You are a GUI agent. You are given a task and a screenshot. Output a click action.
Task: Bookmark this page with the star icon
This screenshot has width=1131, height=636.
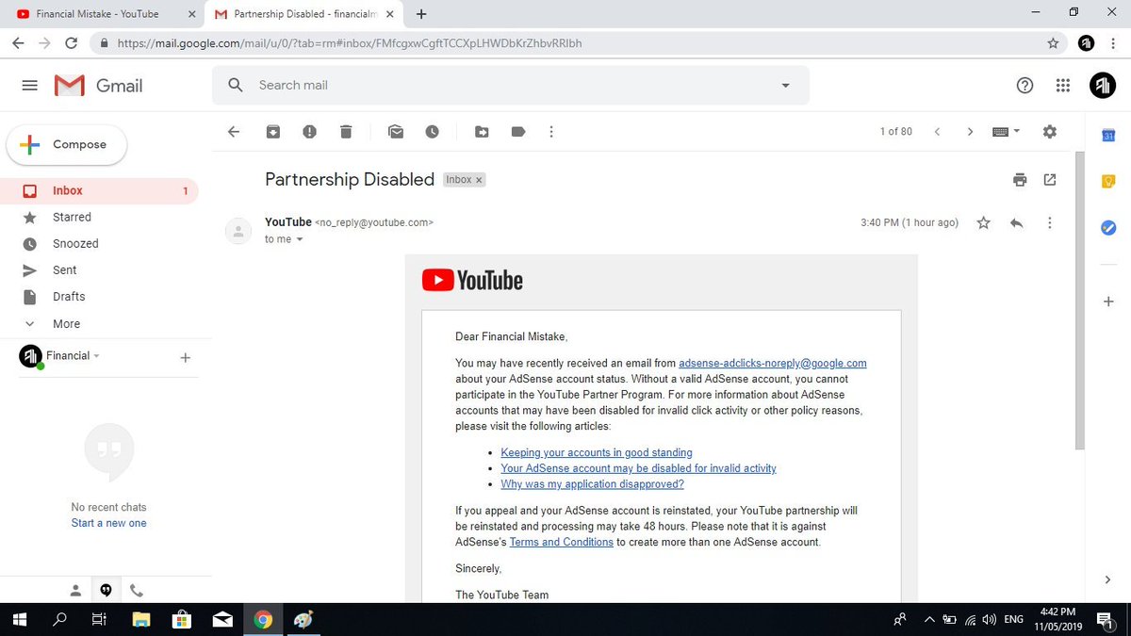1053,43
